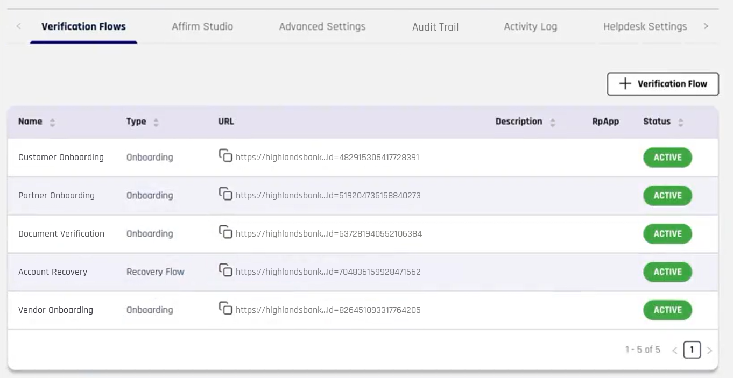733x378 pixels.
Task: Click ACTIVE status of Partner Onboarding
Action: coord(668,196)
